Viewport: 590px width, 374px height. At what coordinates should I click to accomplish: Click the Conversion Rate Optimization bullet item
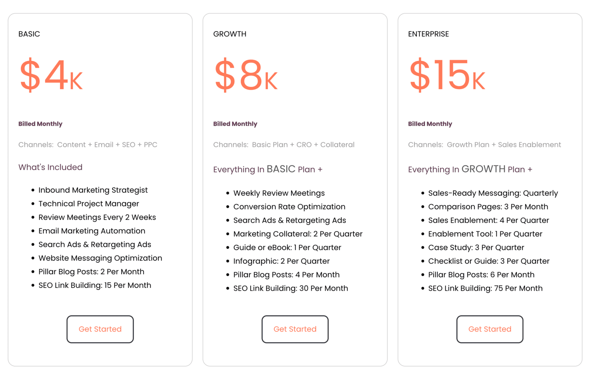[289, 207]
